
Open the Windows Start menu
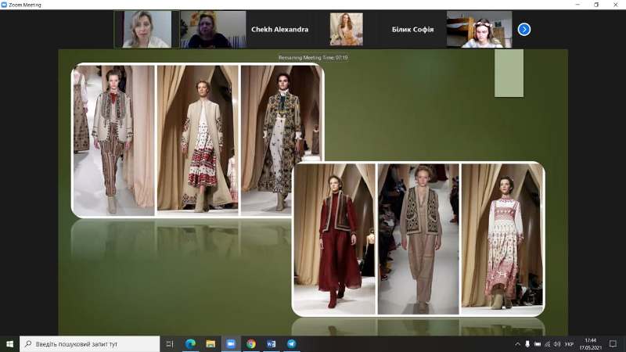[10, 343]
